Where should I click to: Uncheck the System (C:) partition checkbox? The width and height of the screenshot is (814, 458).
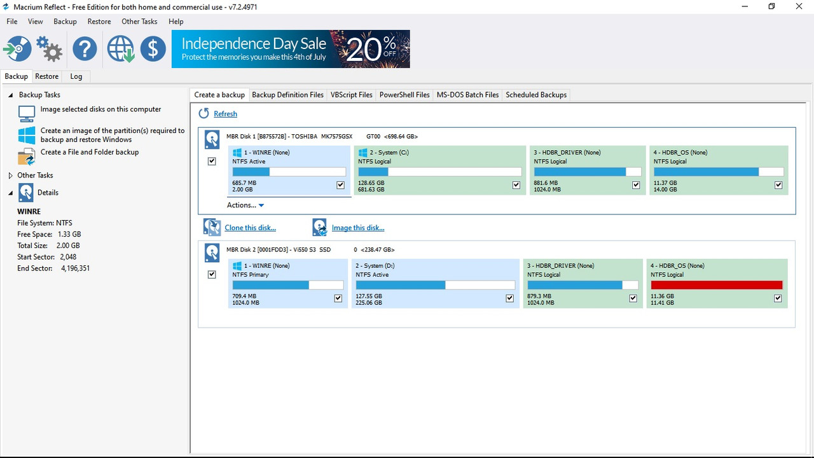(x=516, y=185)
